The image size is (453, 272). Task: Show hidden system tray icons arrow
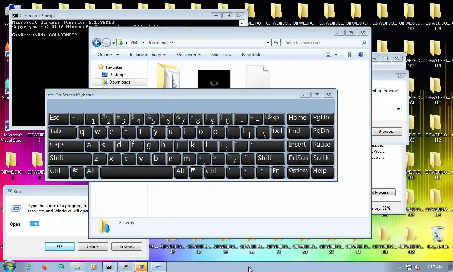[x=400, y=267]
